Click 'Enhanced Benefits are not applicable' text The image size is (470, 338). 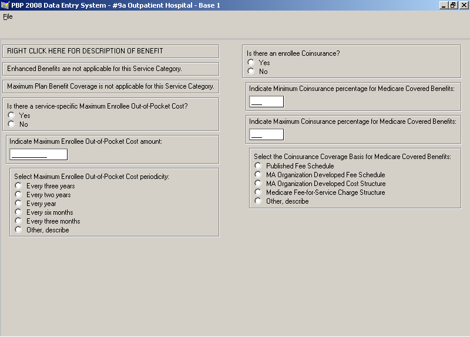pyautogui.click(x=95, y=69)
